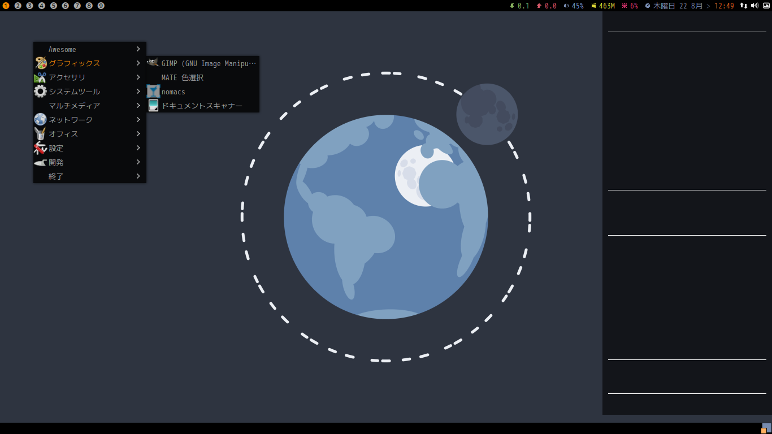Click the 0.0 upload speed value

(x=550, y=6)
